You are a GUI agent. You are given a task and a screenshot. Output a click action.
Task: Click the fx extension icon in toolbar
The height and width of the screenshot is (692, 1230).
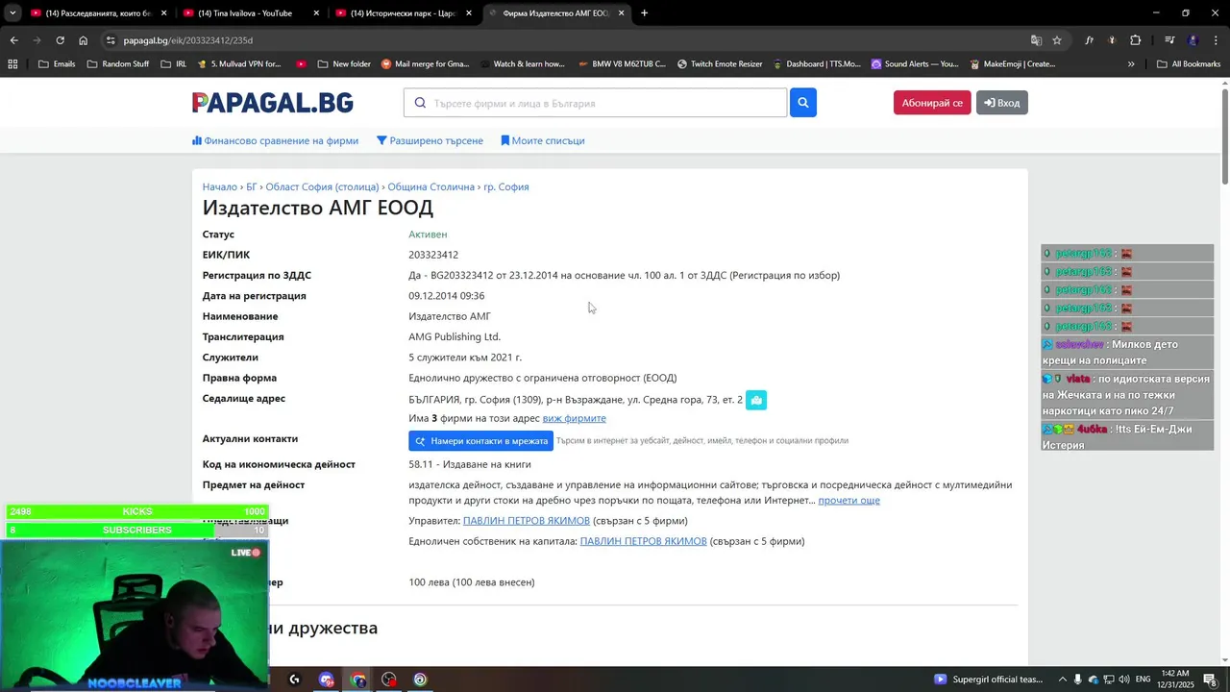(1089, 40)
